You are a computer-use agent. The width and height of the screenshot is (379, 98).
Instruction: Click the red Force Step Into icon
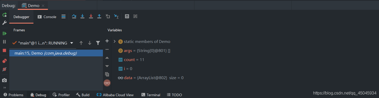91,17
